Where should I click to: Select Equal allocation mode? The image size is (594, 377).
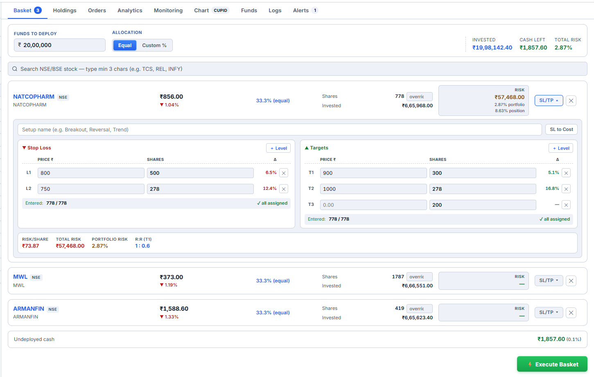(125, 45)
